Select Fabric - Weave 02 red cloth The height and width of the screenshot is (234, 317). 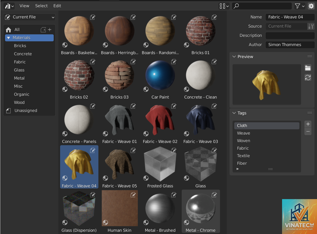click(160, 120)
